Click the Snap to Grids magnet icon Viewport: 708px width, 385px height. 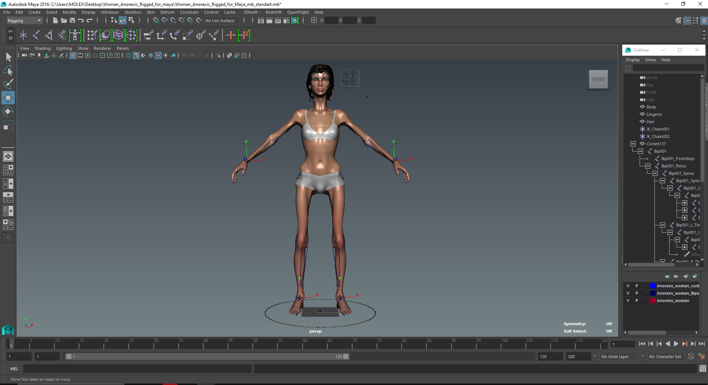[x=156, y=20]
